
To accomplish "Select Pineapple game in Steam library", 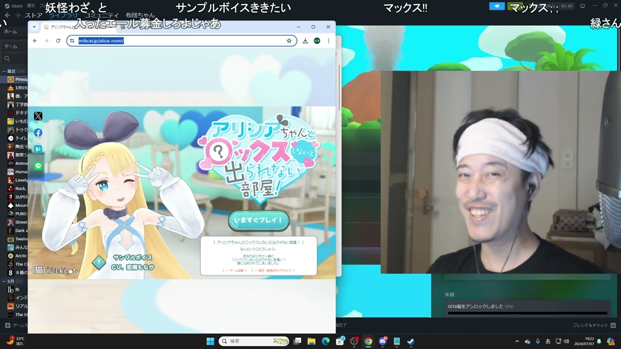I will (x=17, y=79).
